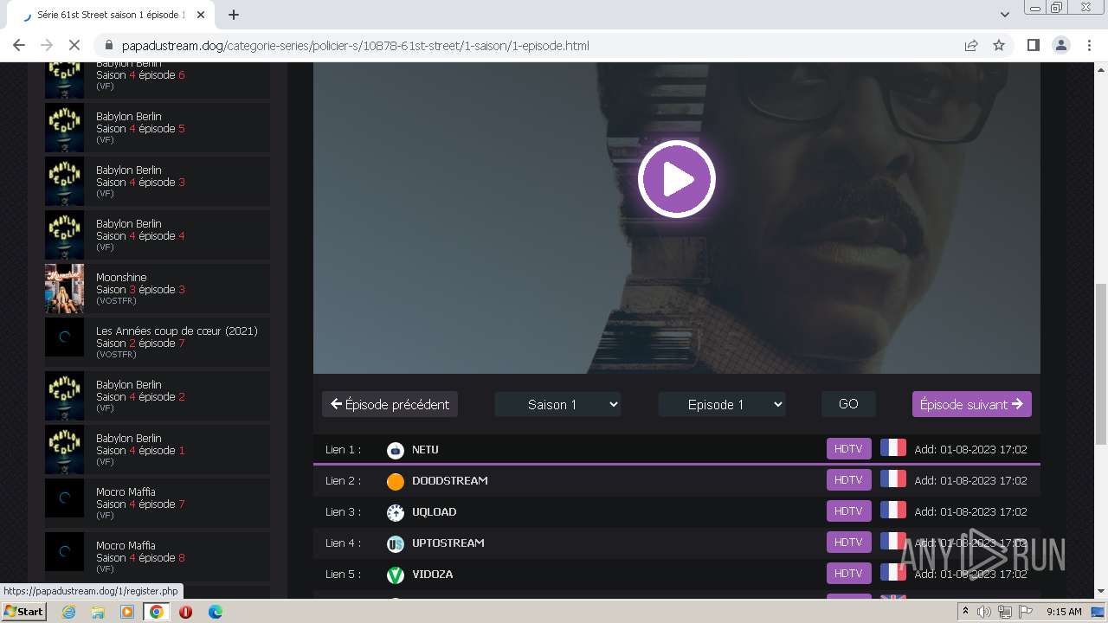Open Mocro Maffia Saison 4 épisode 8
Image resolution: width=1108 pixels, height=623 pixels.
(x=158, y=557)
